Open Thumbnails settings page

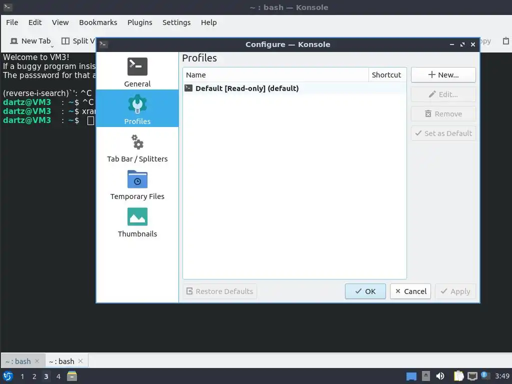coord(137,222)
